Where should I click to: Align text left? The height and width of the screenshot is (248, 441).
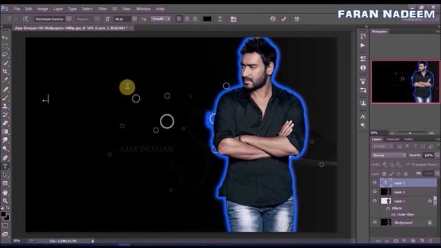coord(179,19)
